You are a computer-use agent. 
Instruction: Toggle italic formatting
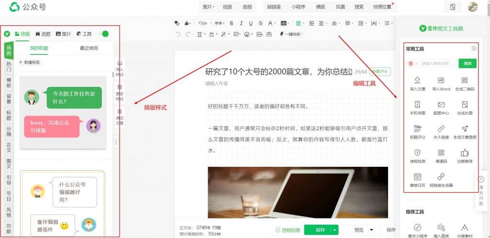(x=241, y=23)
